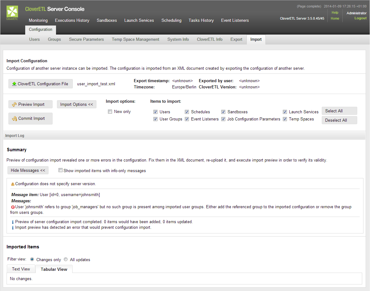
Task: Go to the Home link
Action: (x=335, y=18)
